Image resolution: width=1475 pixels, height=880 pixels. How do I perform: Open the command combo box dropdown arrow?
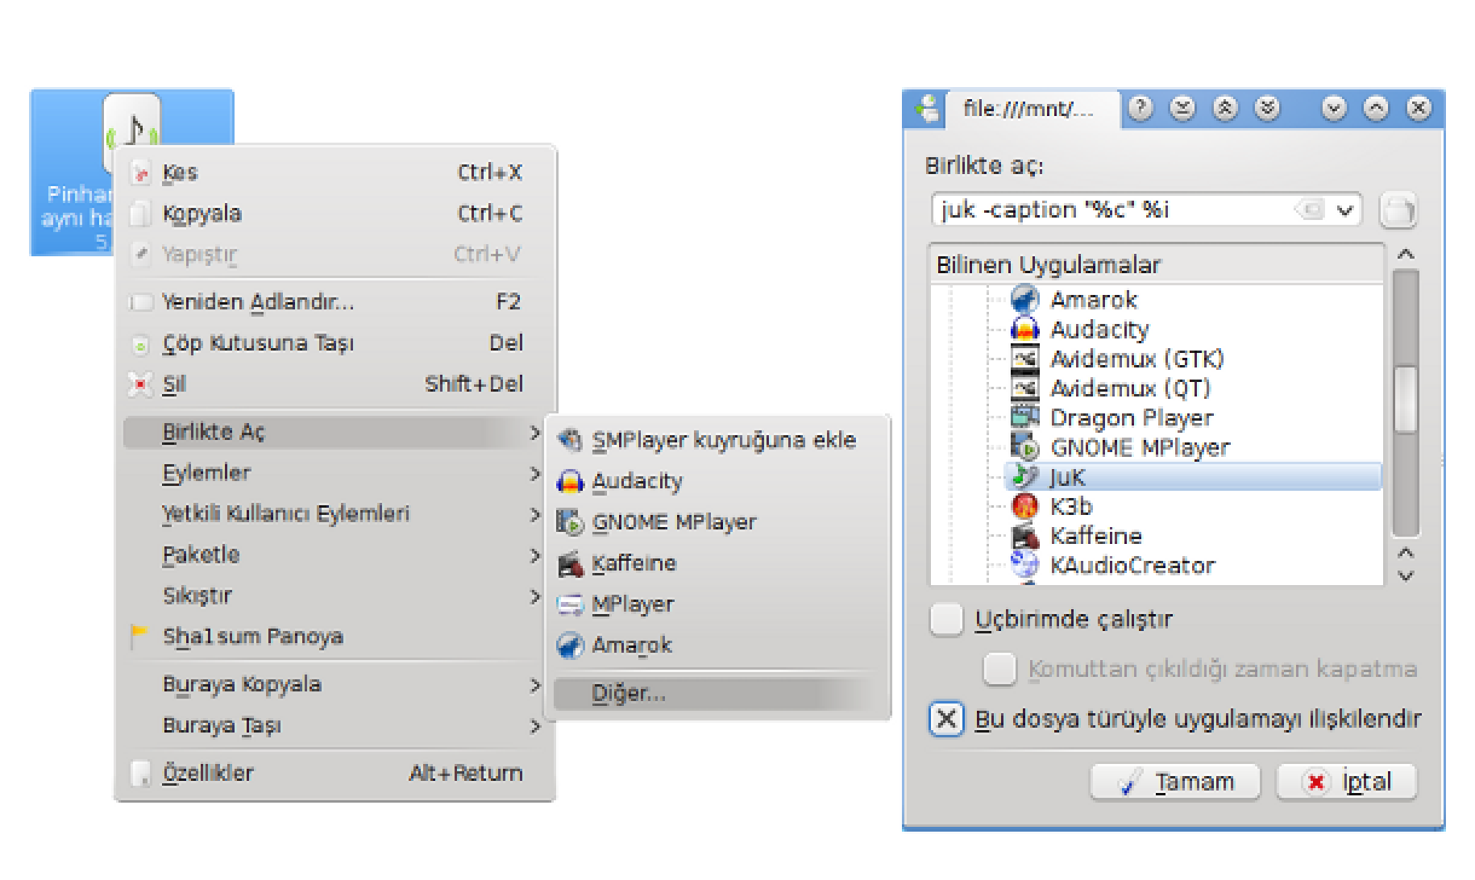click(x=1345, y=210)
